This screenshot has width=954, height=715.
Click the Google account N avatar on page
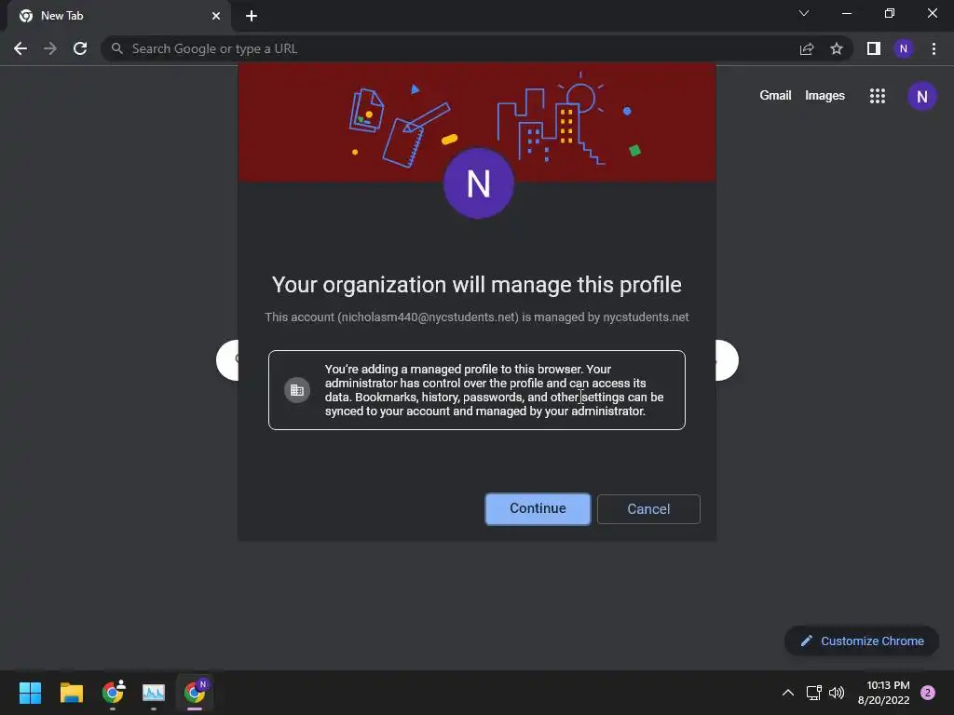point(921,96)
